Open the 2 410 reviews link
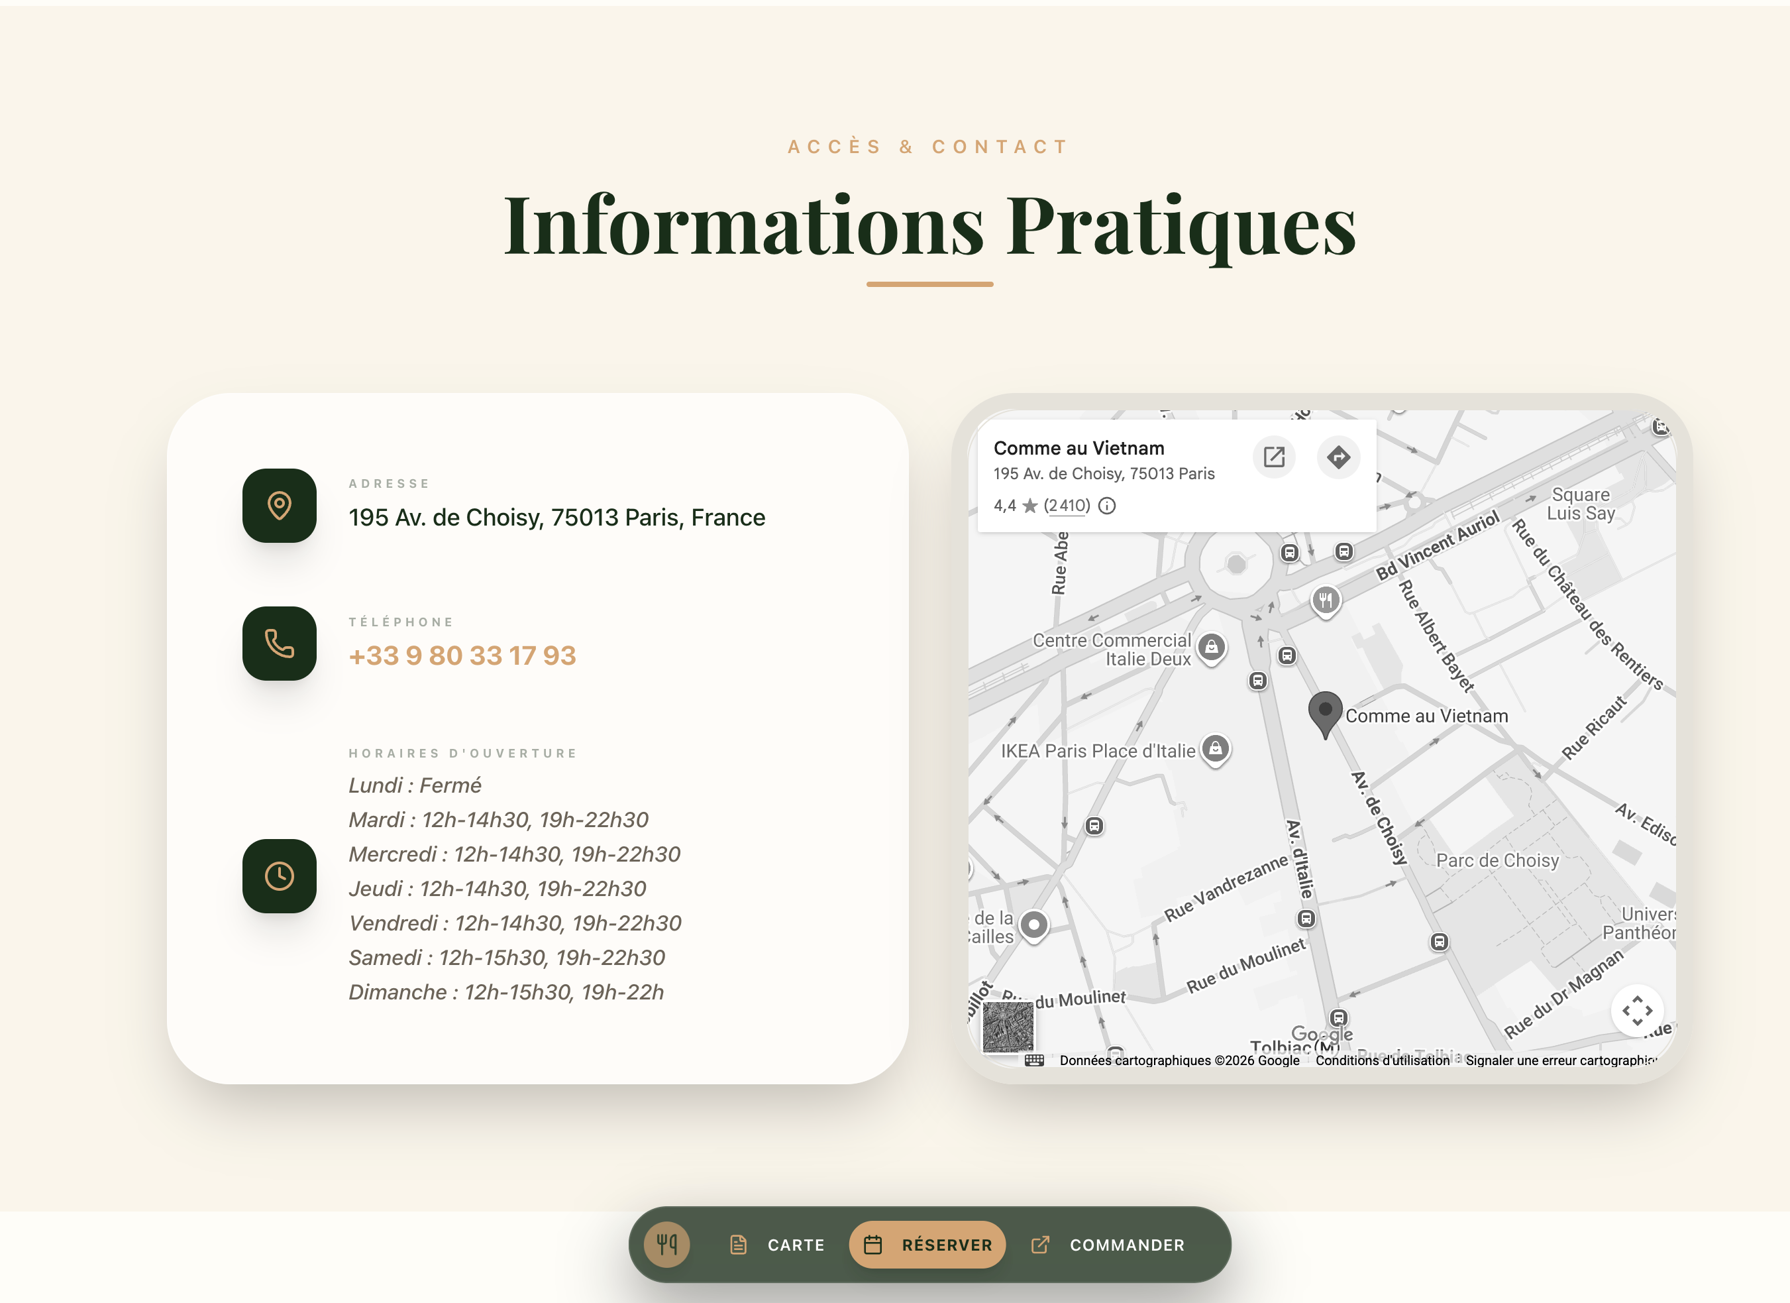This screenshot has height=1303, width=1790. coord(1067,506)
